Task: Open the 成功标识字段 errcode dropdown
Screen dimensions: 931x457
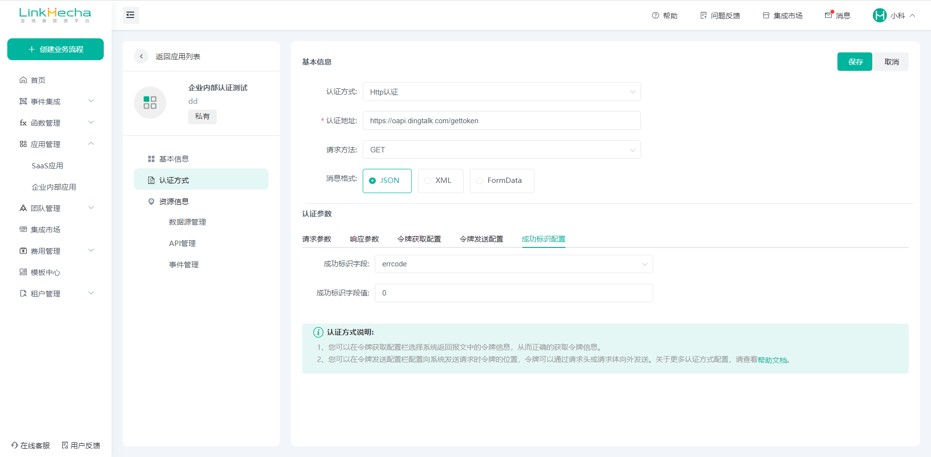Action: [x=514, y=264]
